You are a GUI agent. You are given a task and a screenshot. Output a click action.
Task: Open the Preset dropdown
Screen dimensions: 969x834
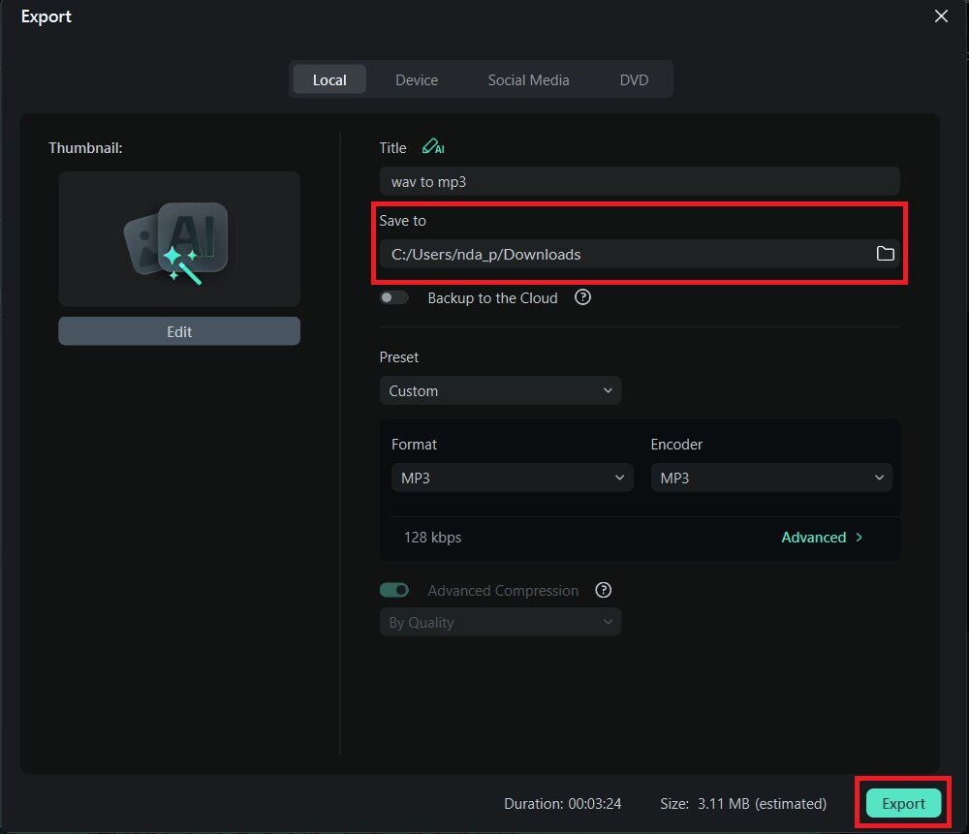[x=500, y=390]
